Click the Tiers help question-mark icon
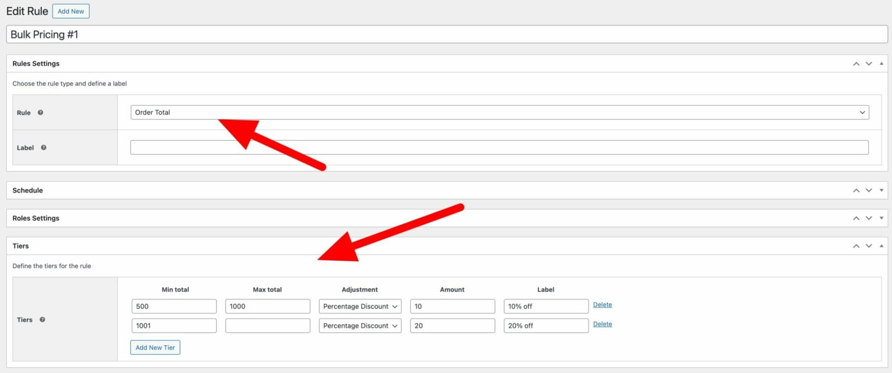The height and width of the screenshot is (373, 892). [42, 320]
